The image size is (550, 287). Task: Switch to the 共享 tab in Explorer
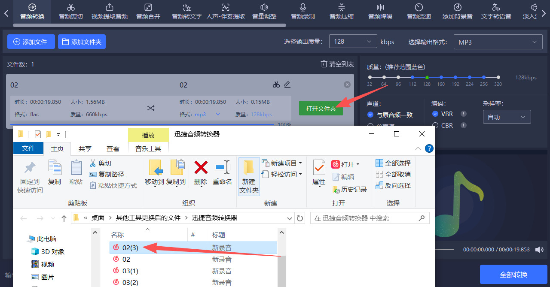[85, 148]
